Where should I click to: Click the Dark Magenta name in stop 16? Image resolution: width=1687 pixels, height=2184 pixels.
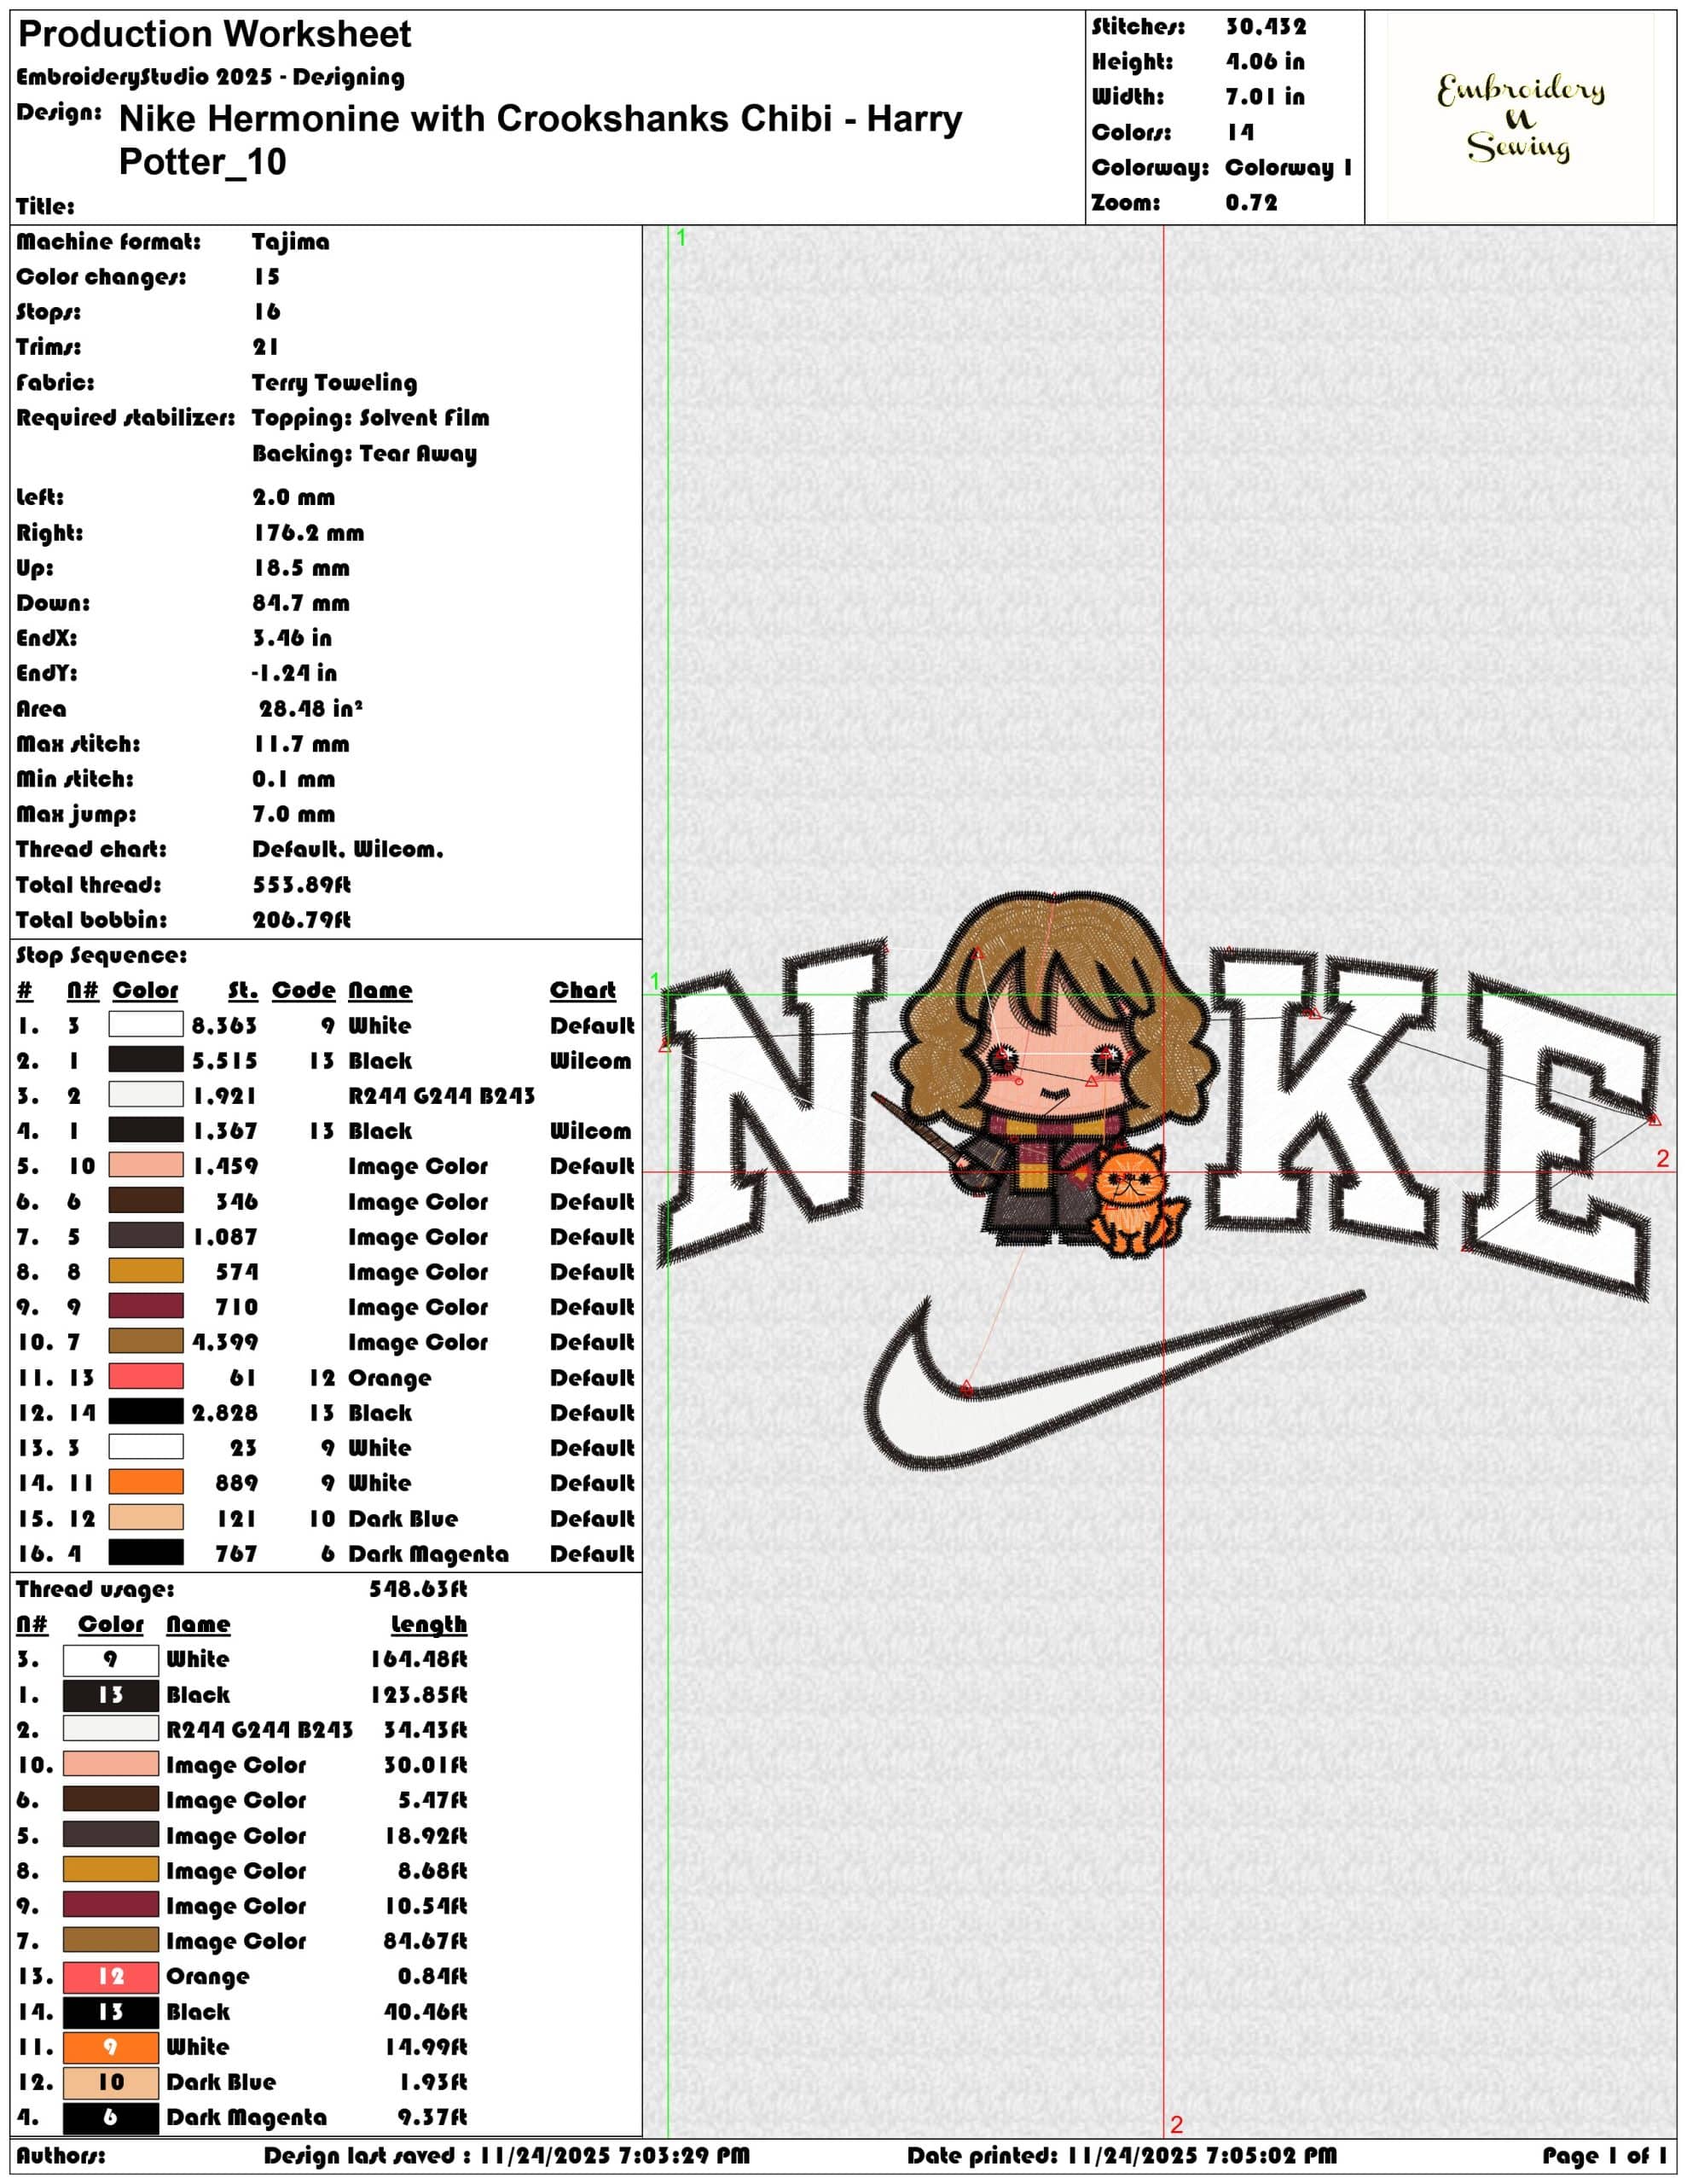428,1555
